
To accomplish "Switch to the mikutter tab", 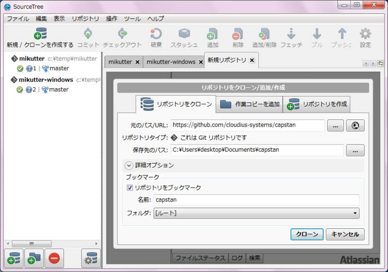I will (x=120, y=62).
